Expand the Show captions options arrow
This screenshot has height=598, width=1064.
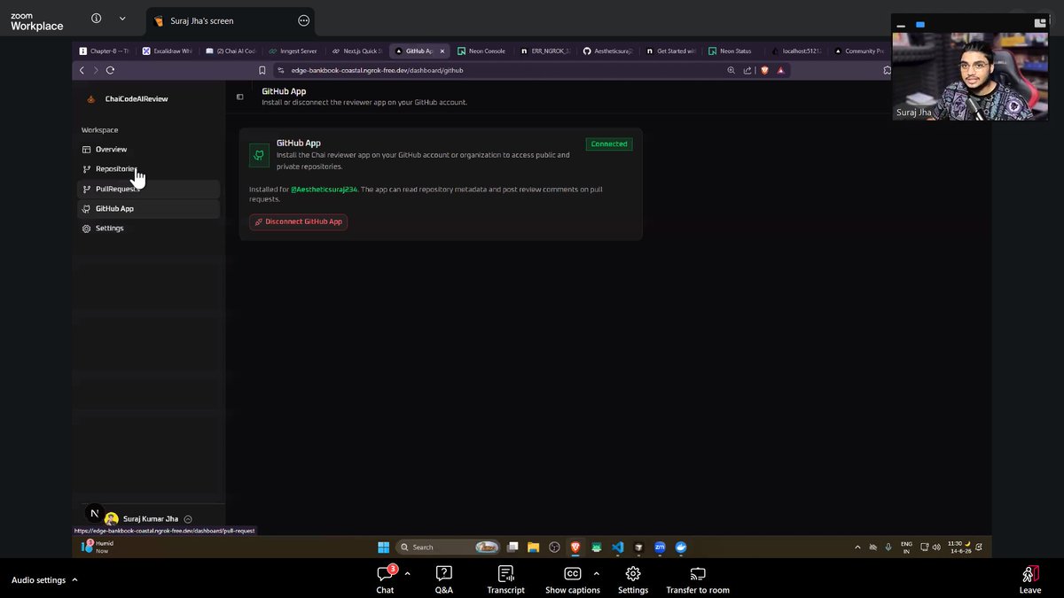pos(596,574)
